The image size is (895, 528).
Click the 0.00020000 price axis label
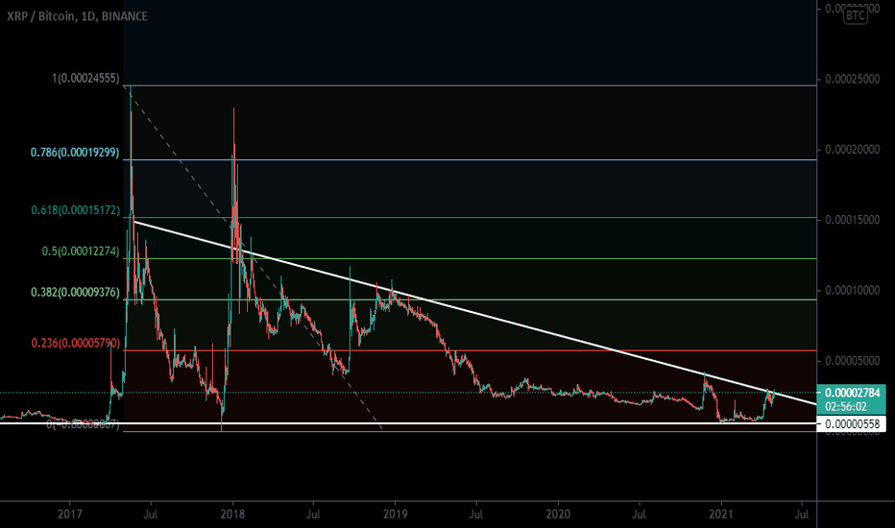click(852, 150)
